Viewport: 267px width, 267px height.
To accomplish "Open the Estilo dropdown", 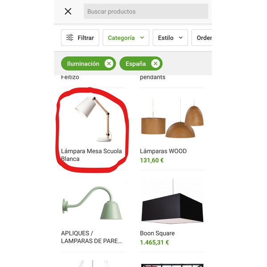I will pyautogui.click(x=170, y=38).
